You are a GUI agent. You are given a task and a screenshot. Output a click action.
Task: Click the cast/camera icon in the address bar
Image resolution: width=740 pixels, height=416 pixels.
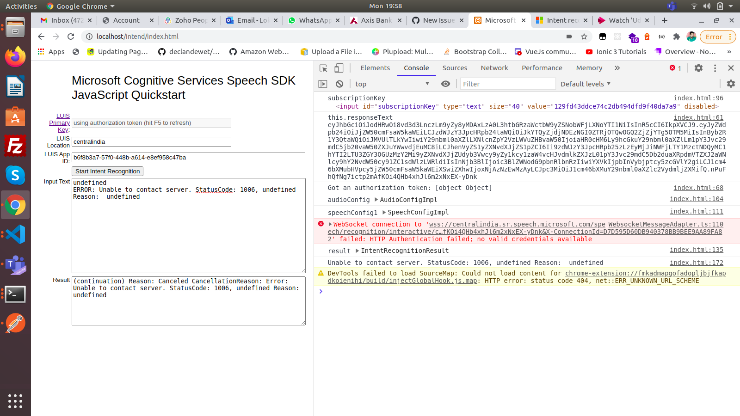tap(569, 37)
